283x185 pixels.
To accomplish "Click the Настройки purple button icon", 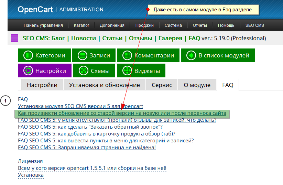I will coord(28,70).
